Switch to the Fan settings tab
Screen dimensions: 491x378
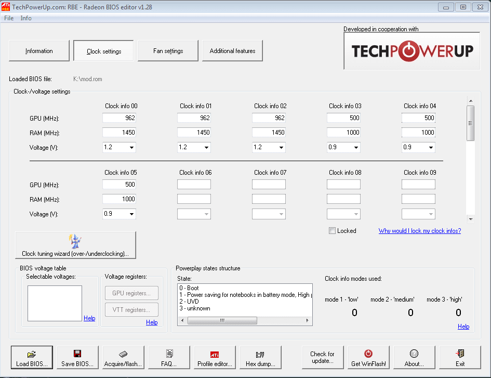click(168, 51)
